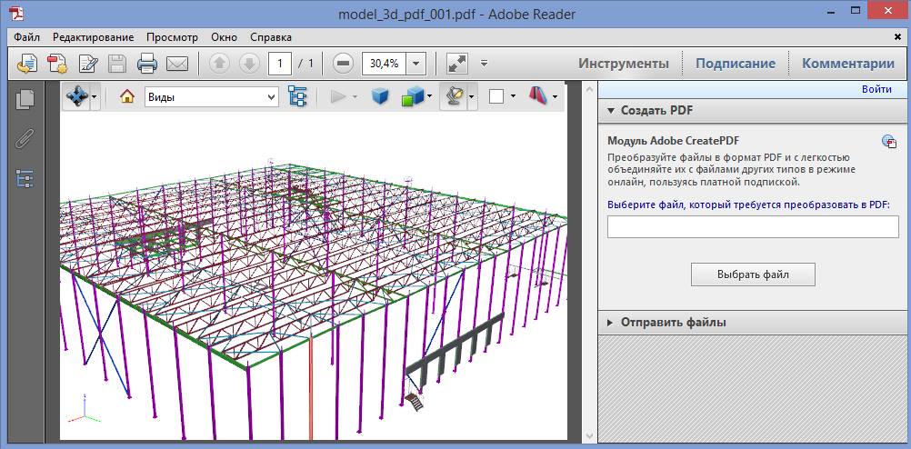Screen dimensions: 911x449
Task: Toggle perspective/orthographic projection cube icon
Action: (x=380, y=96)
